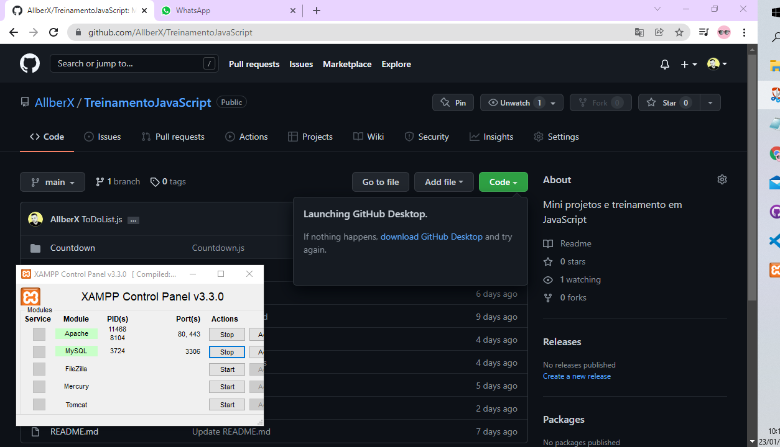The width and height of the screenshot is (780, 447).
Task: Click the Readme link in About
Action: (567, 243)
